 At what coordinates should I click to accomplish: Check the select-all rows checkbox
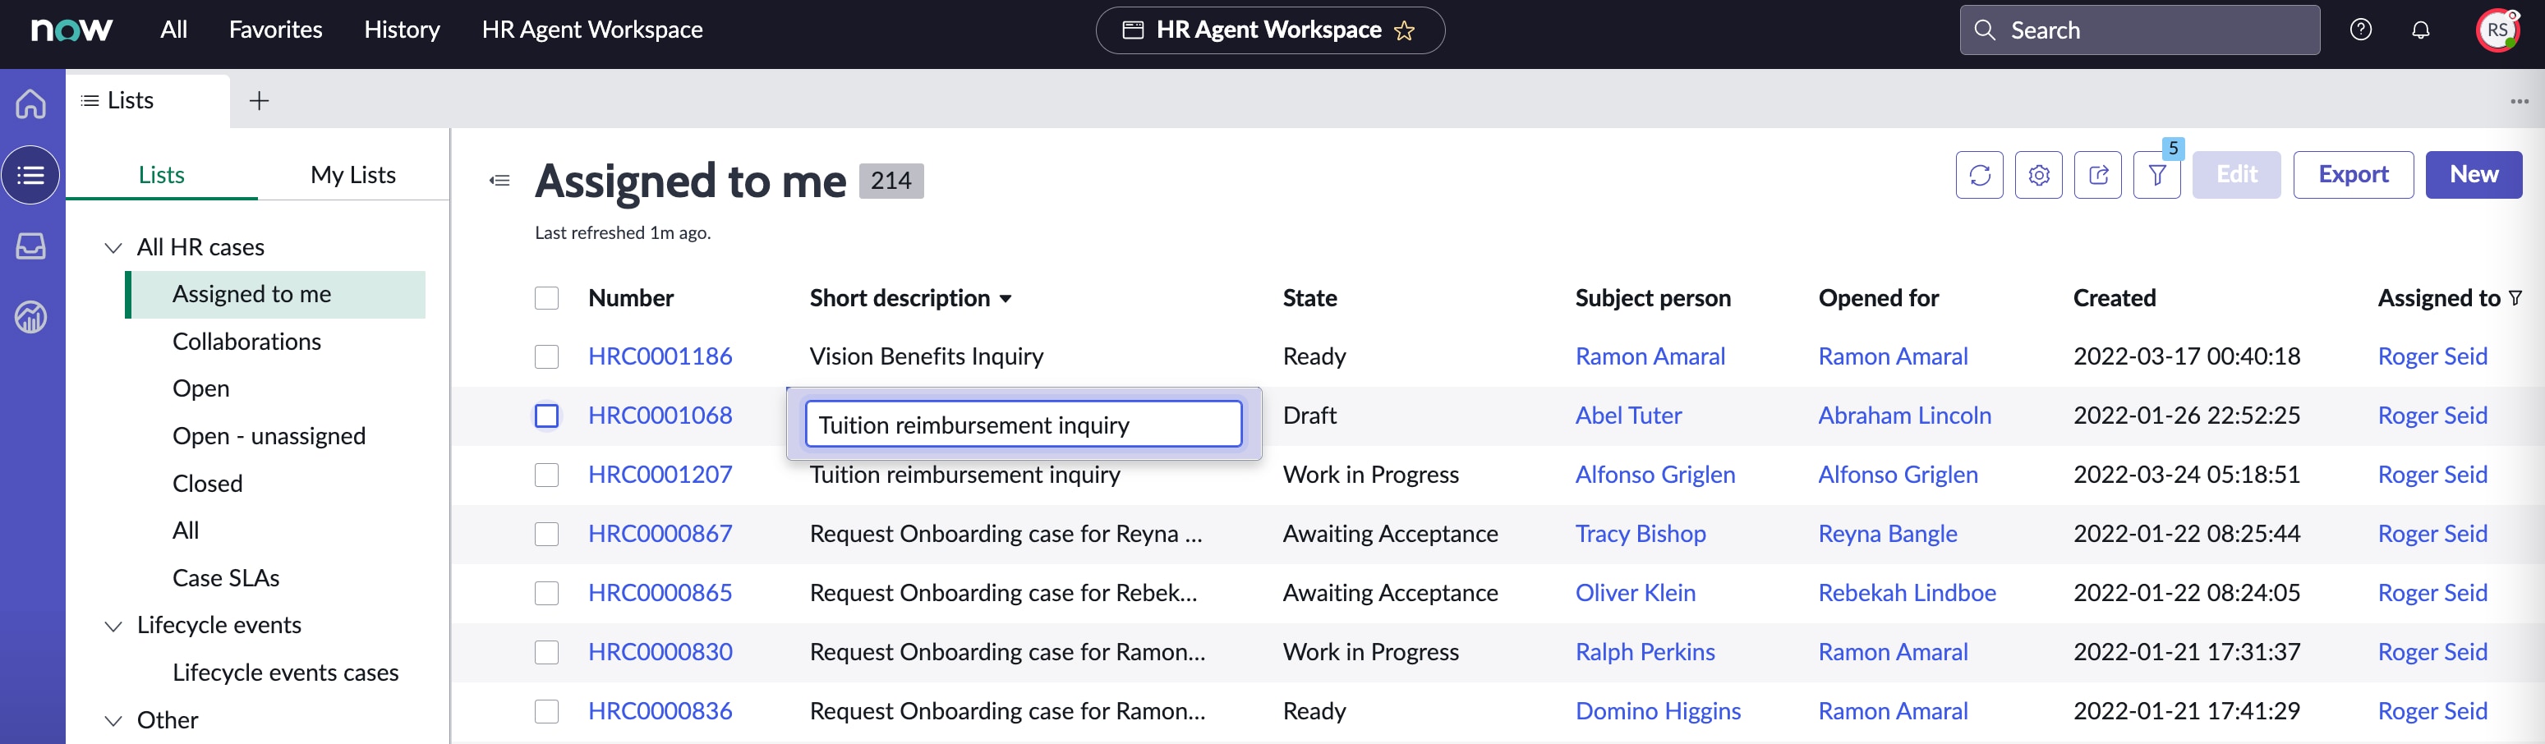click(x=546, y=298)
